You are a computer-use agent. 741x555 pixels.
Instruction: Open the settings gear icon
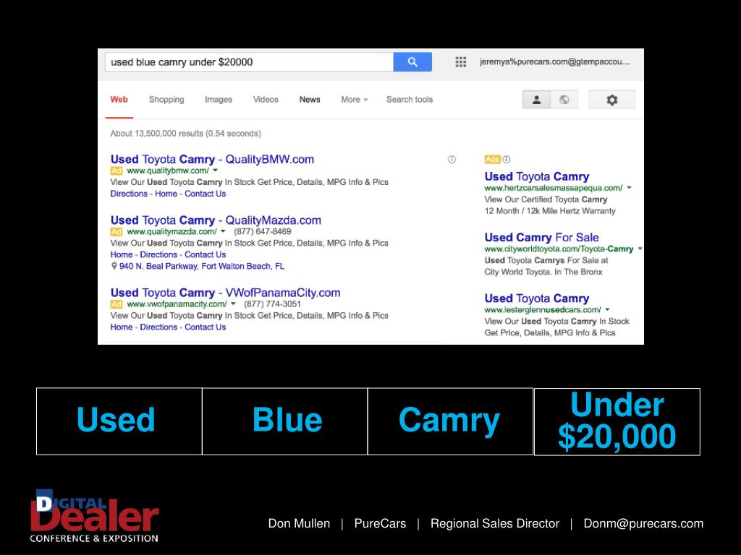click(x=611, y=100)
